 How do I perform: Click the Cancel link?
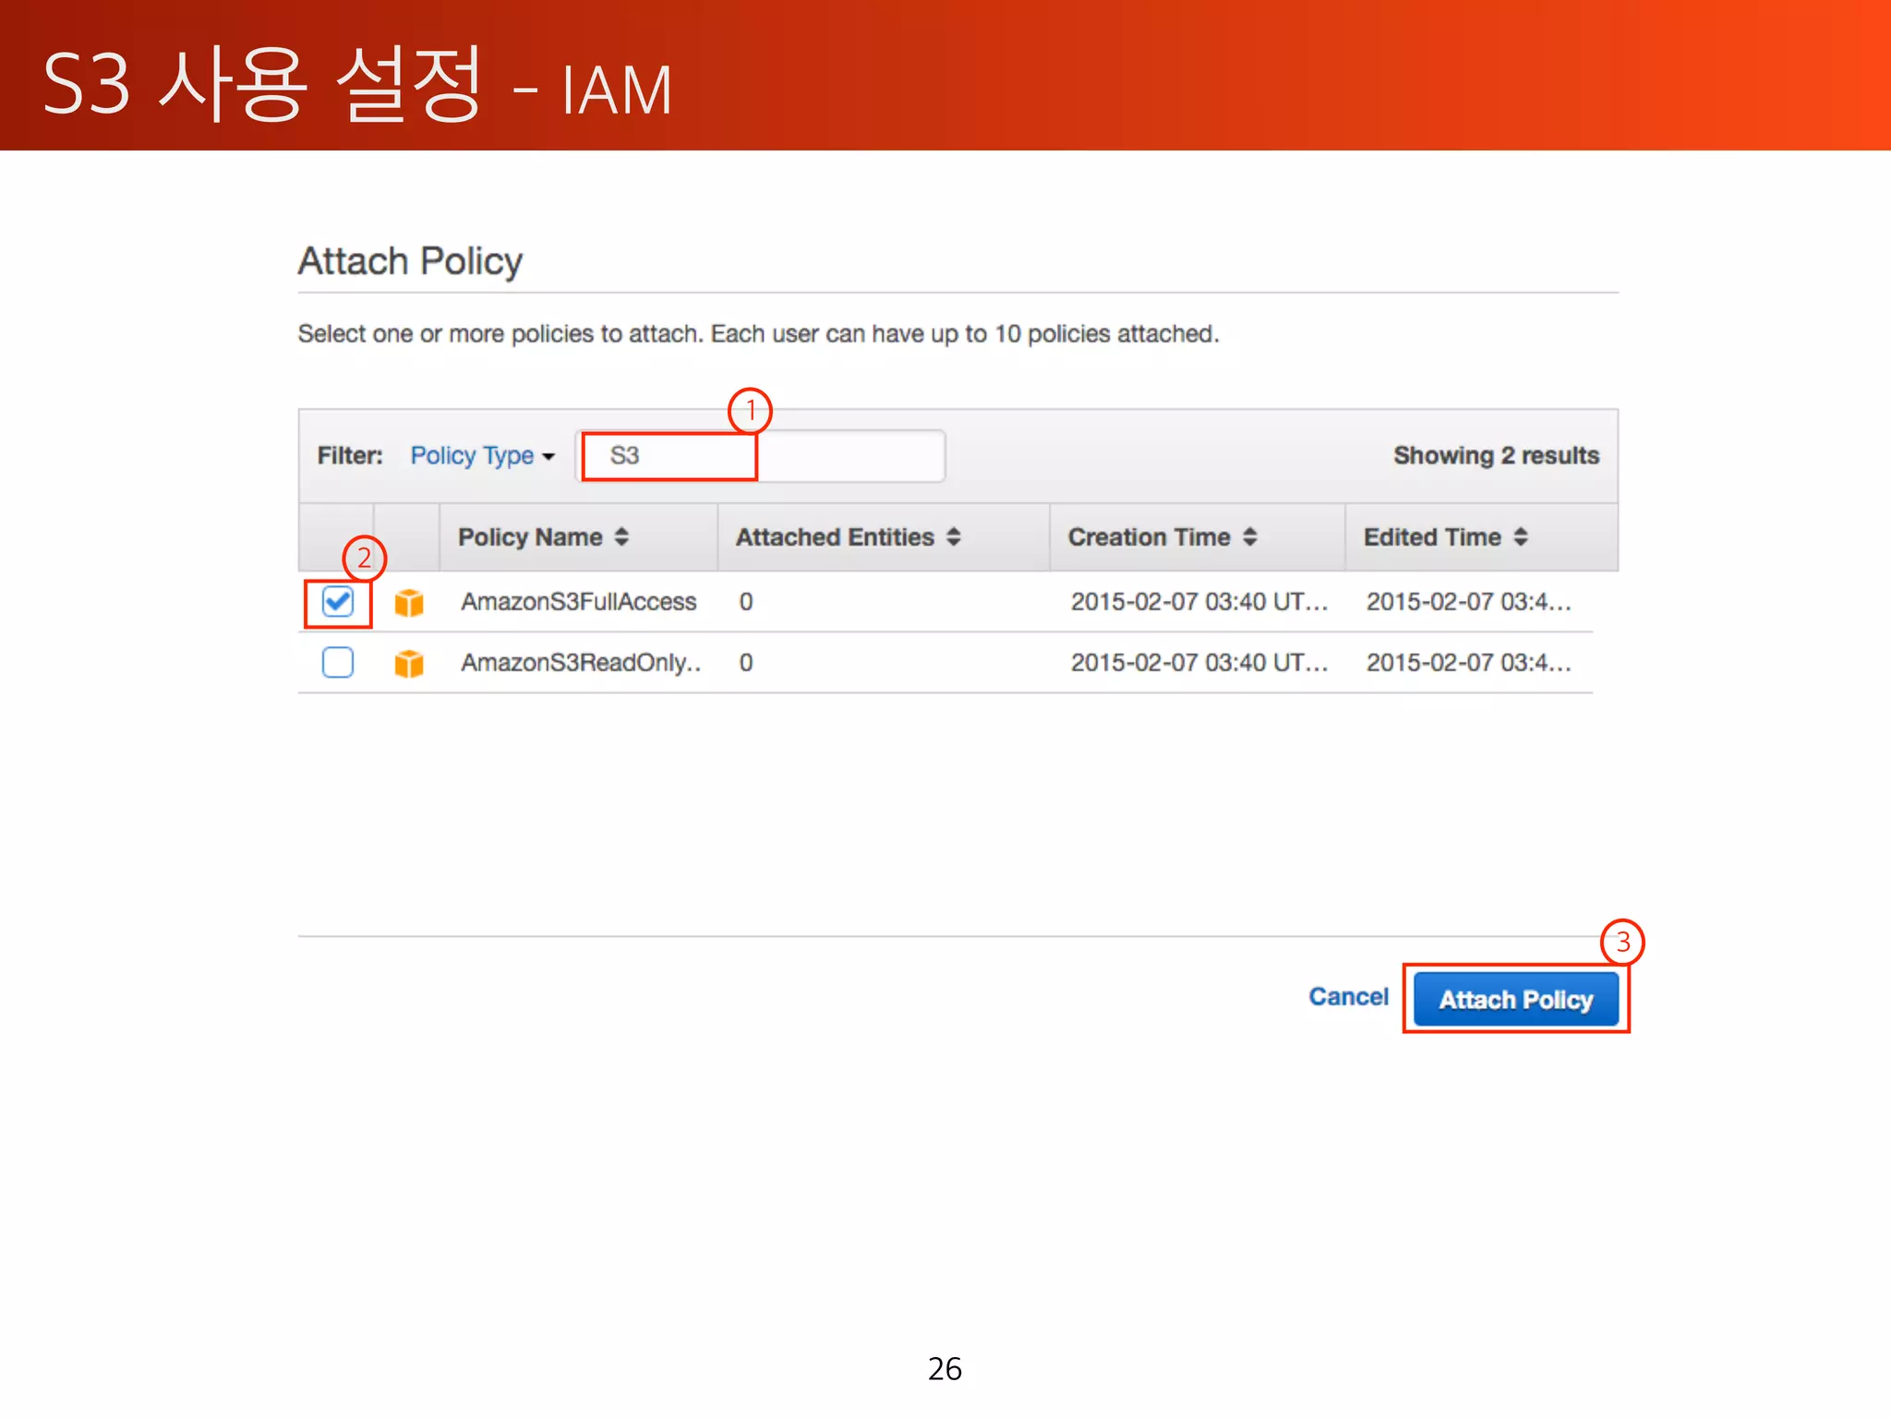(1348, 996)
